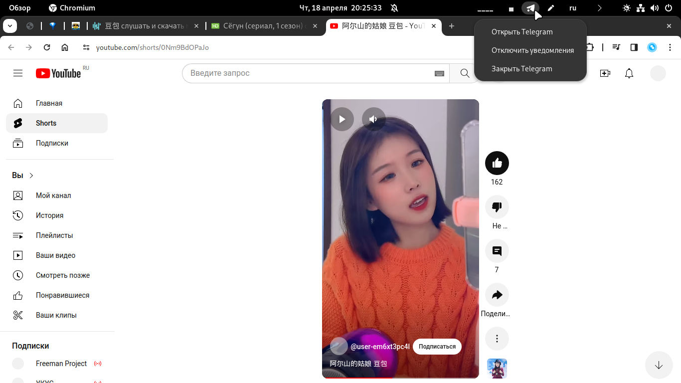Image resolution: width=681 pixels, height=383 pixels.
Task: Go back in browser history
Action: tap(11, 47)
